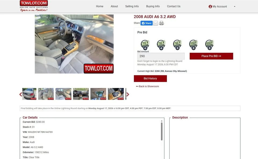View back seats side thumbnail photo
This screenshot has height=159, width=258.
[63, 94]
